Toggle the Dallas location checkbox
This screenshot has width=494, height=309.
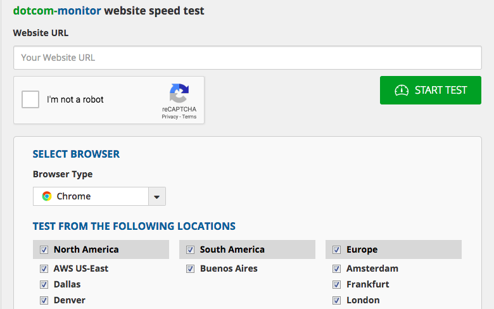[x=44, y=284]
